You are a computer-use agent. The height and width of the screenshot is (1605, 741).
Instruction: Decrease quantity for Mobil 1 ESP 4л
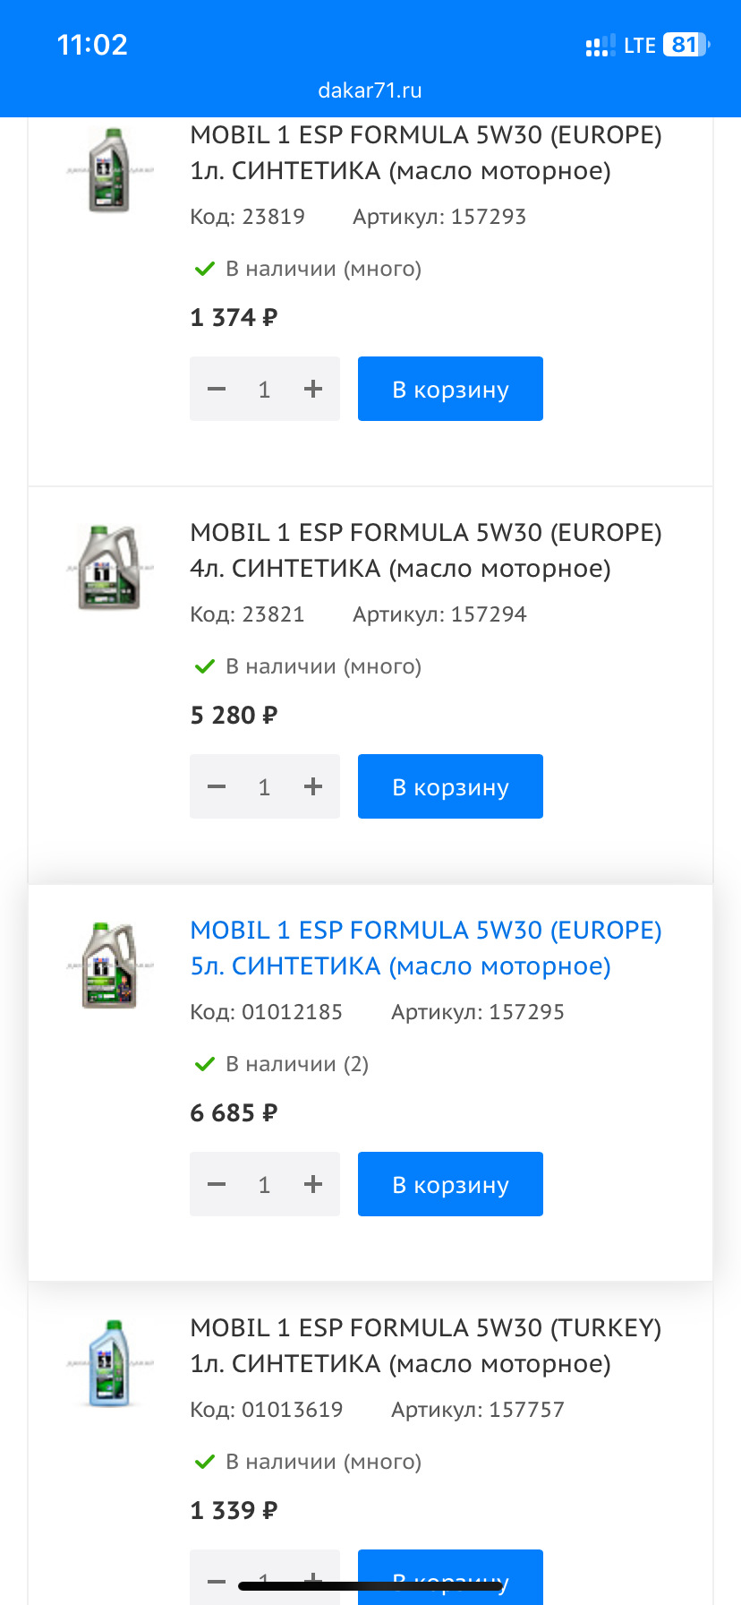tap(217, 786)
